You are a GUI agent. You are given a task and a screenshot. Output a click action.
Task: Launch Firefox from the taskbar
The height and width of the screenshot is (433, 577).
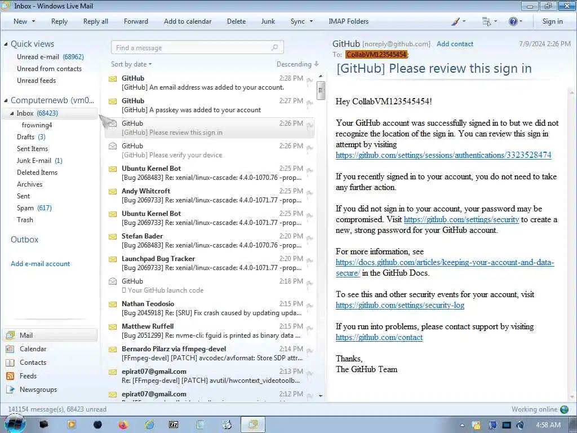(x=123, y=425)
